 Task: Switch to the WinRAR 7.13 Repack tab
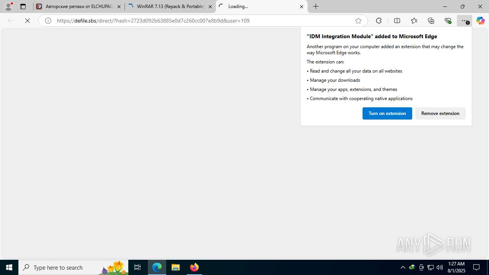pyautogui.click(x=170, y=6)
